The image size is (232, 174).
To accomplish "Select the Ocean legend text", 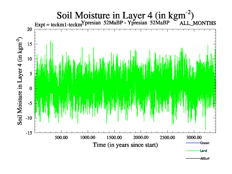I will (204, 143).
